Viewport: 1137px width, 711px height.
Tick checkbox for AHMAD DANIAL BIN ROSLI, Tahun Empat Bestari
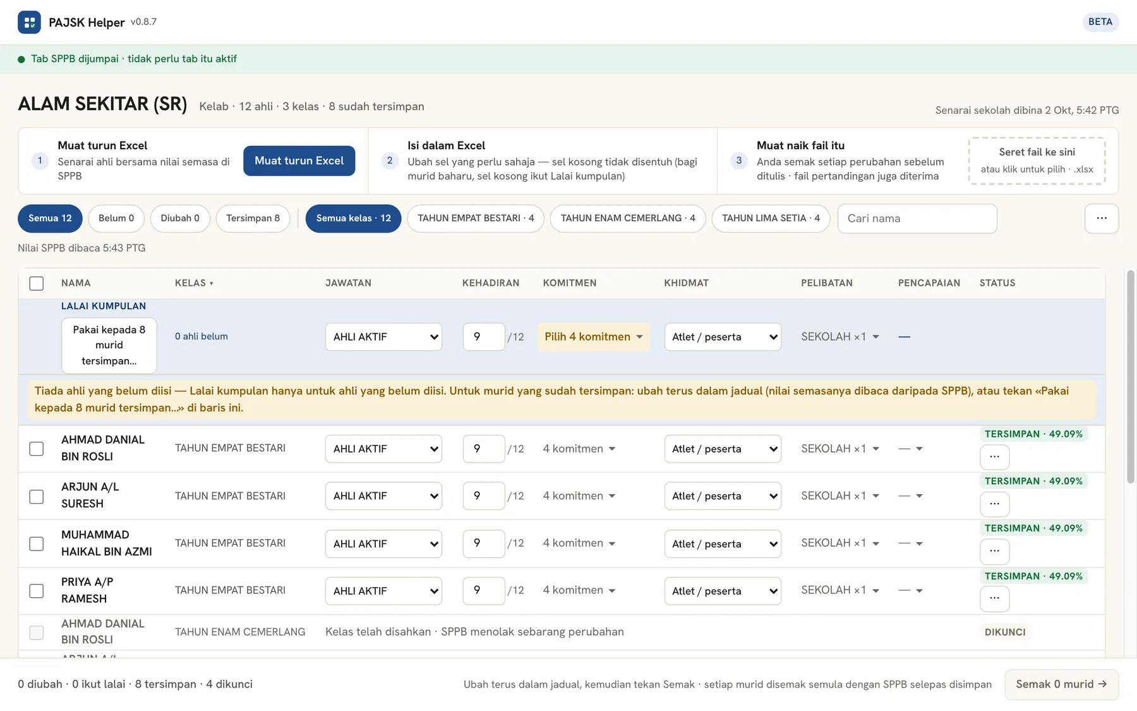coord(37,449)
